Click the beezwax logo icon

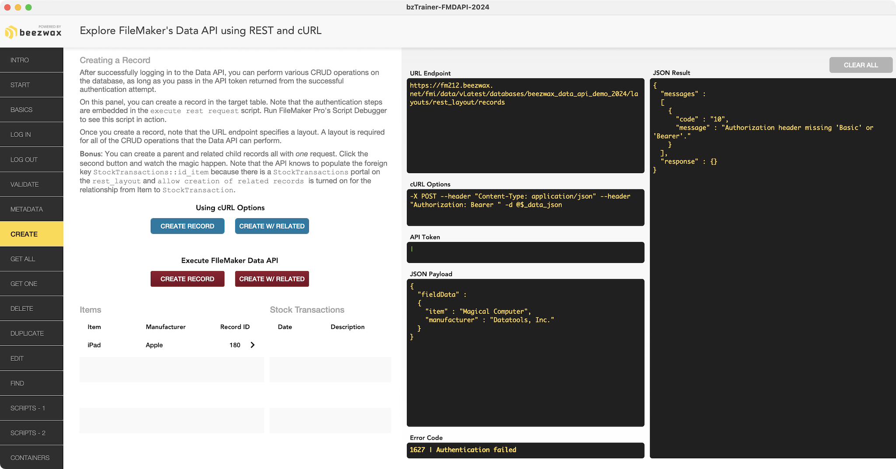(x=11, y=32)
